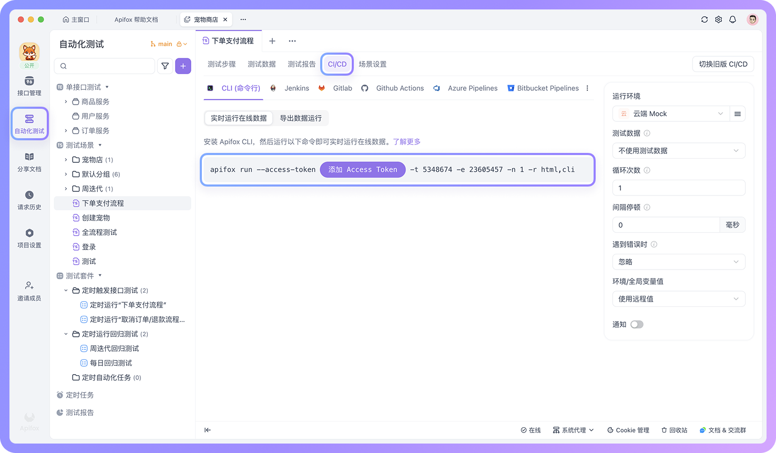Click the purple plus button to create a test

tap(183, 66)
